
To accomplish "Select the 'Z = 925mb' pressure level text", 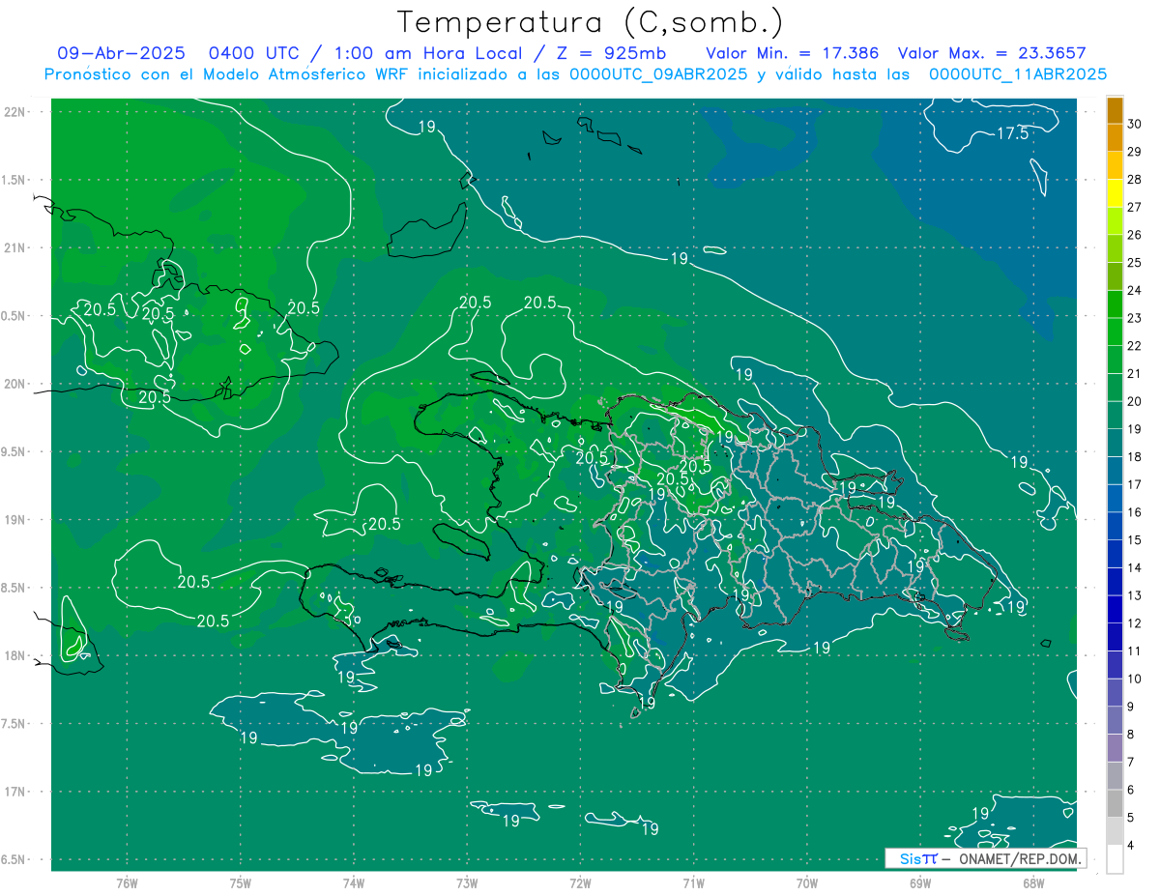I will 610,53.
